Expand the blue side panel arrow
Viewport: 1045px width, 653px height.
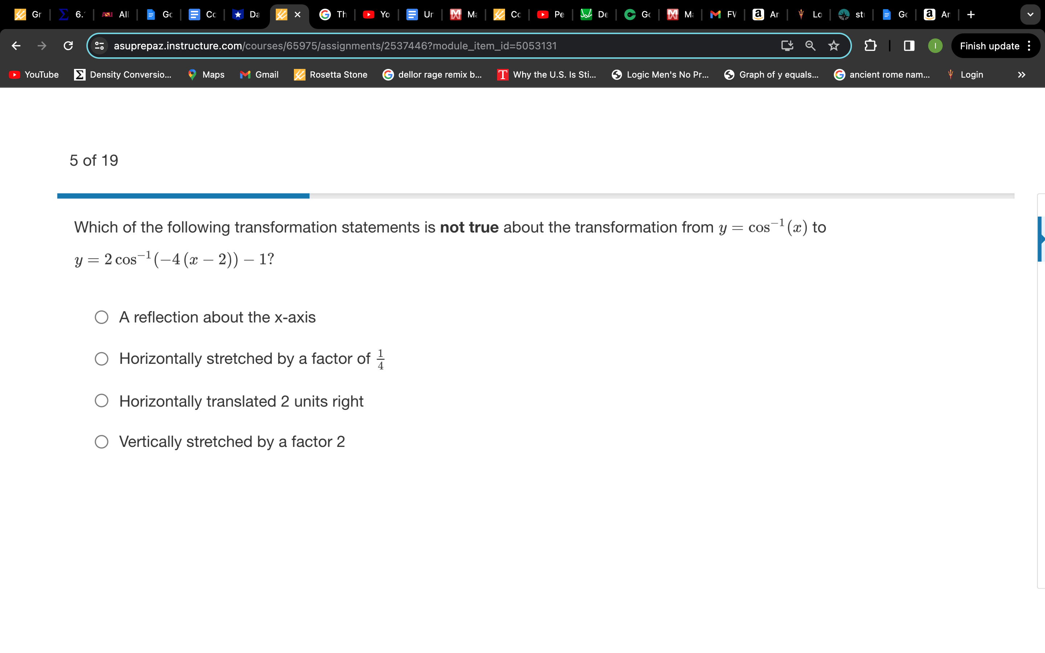point(1041,239)
